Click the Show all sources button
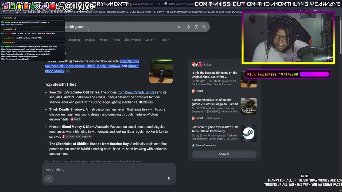The height and width of the screenshot is (192, 342). (224, 154)
